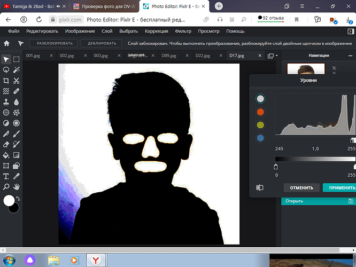The height and width of the screenshot is (267, 356).
Task: Select the Zoom magnifier tool
Action: point(6,187)
